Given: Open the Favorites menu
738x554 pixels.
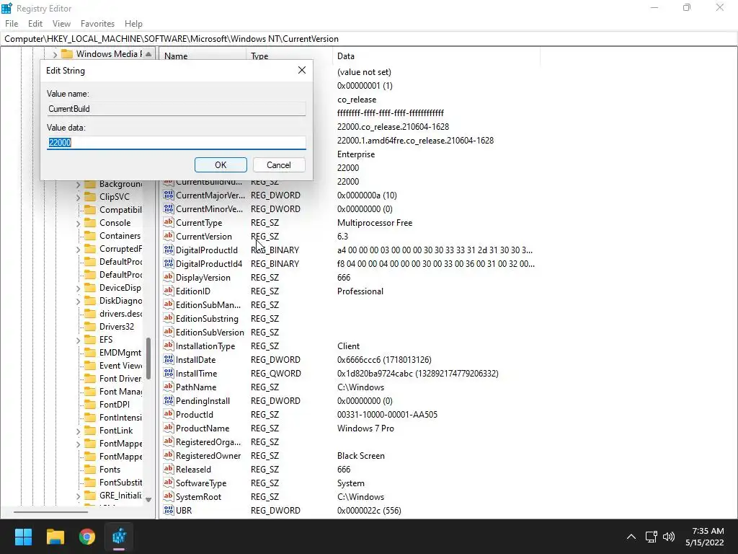Looking at the screenshot, I should 97,24.
